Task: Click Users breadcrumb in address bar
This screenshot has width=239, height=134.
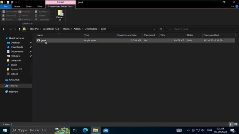Action: pos(66,29)
